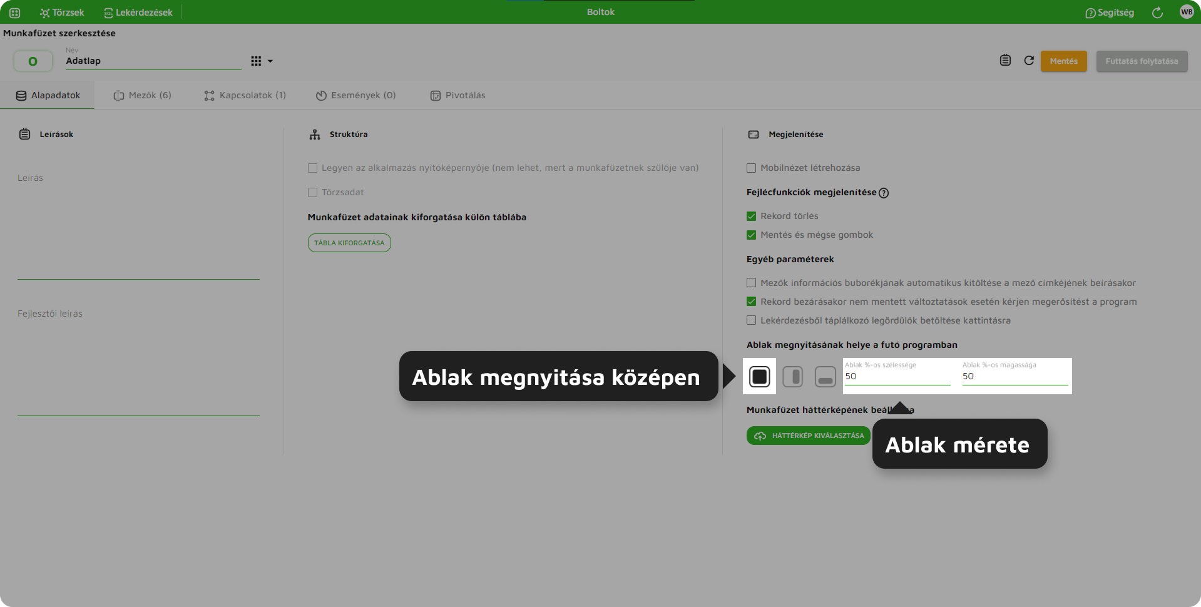
Task: Click the HÁTTÉRKÉP KIVÁLASZTÁSA button
Action: point(809,436)
